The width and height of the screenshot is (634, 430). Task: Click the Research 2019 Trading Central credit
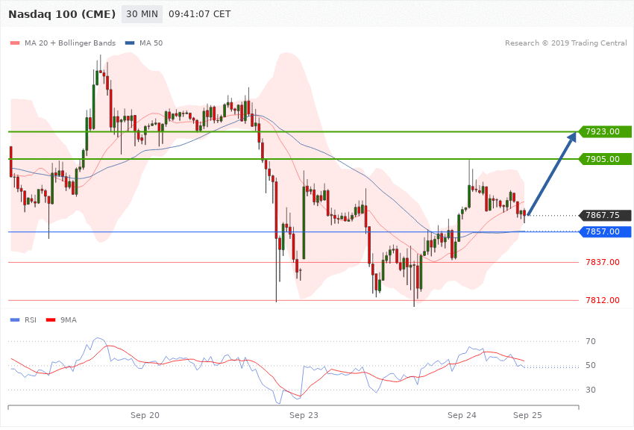565,43
